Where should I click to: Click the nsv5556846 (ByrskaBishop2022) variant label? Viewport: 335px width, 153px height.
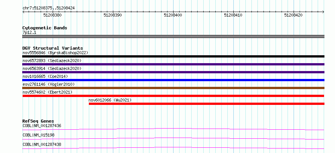[55, 53]
